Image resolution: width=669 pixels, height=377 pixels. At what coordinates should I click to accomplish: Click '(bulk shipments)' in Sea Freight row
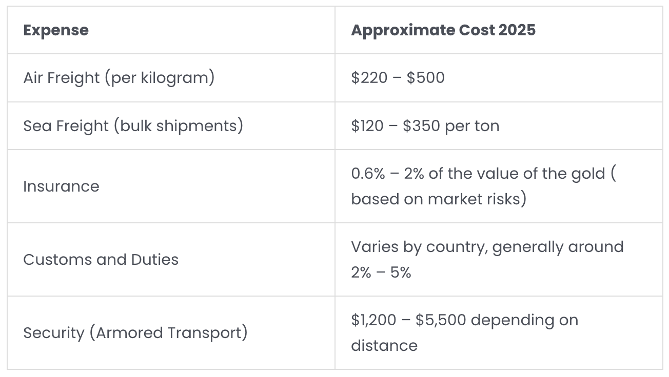click(178, 126)
